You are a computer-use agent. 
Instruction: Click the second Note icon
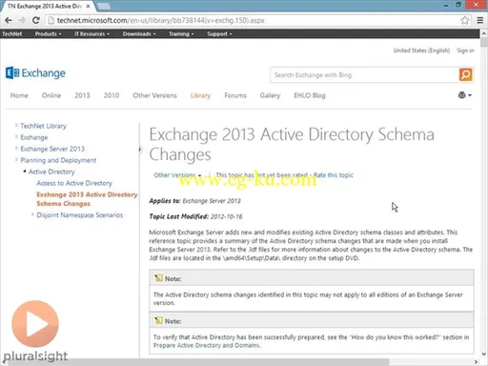pyautogui.click(x=158, y=320)
